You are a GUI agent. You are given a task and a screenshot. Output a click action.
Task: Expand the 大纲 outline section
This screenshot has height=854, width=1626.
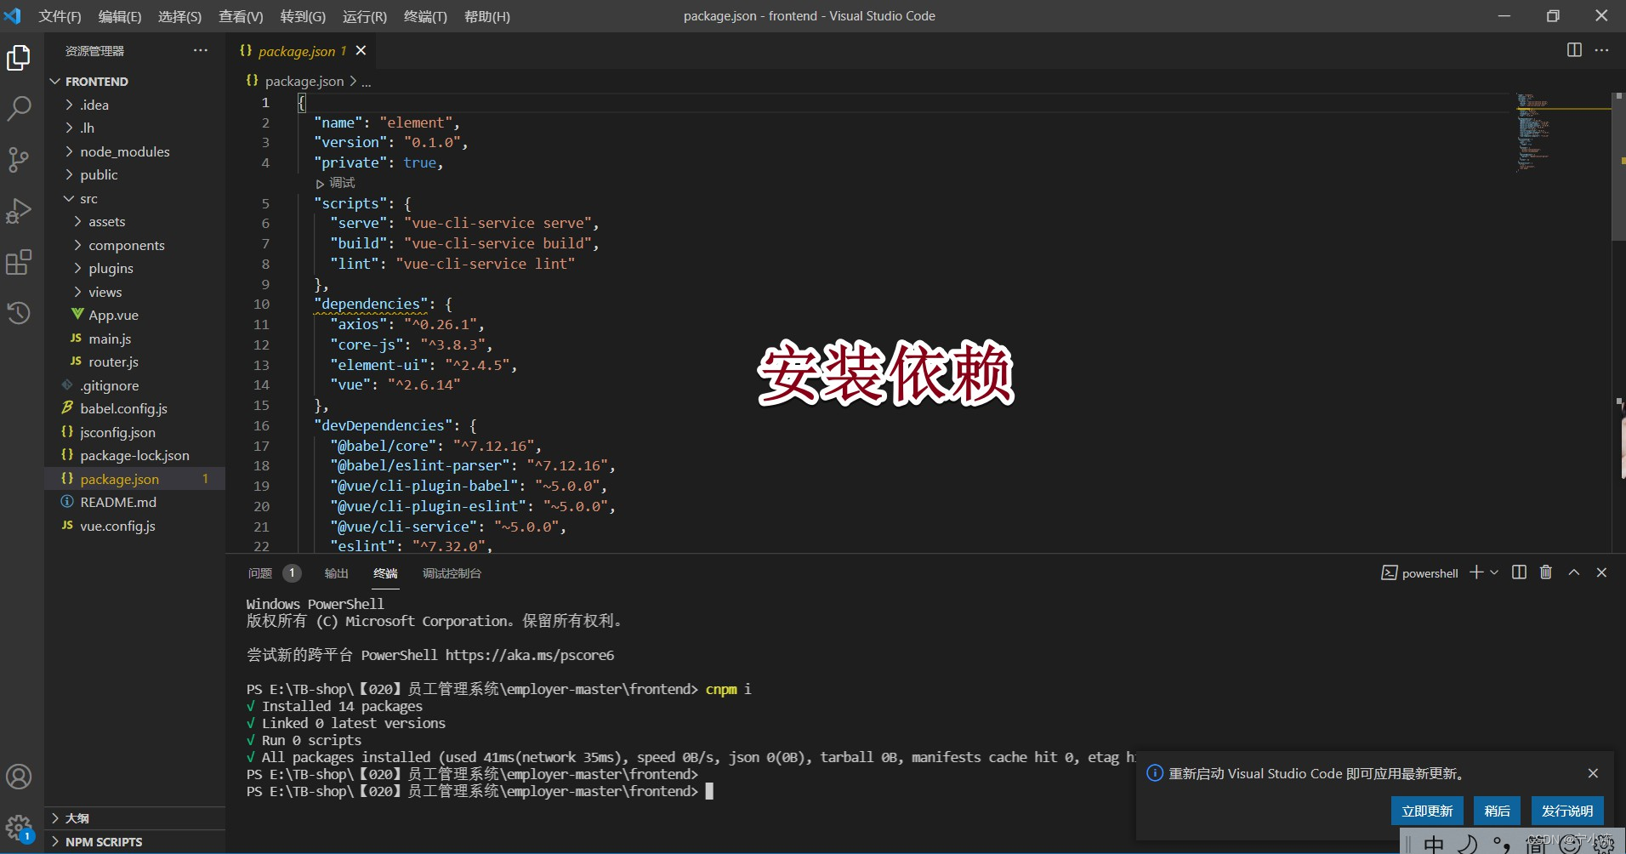tap(134, 818)
